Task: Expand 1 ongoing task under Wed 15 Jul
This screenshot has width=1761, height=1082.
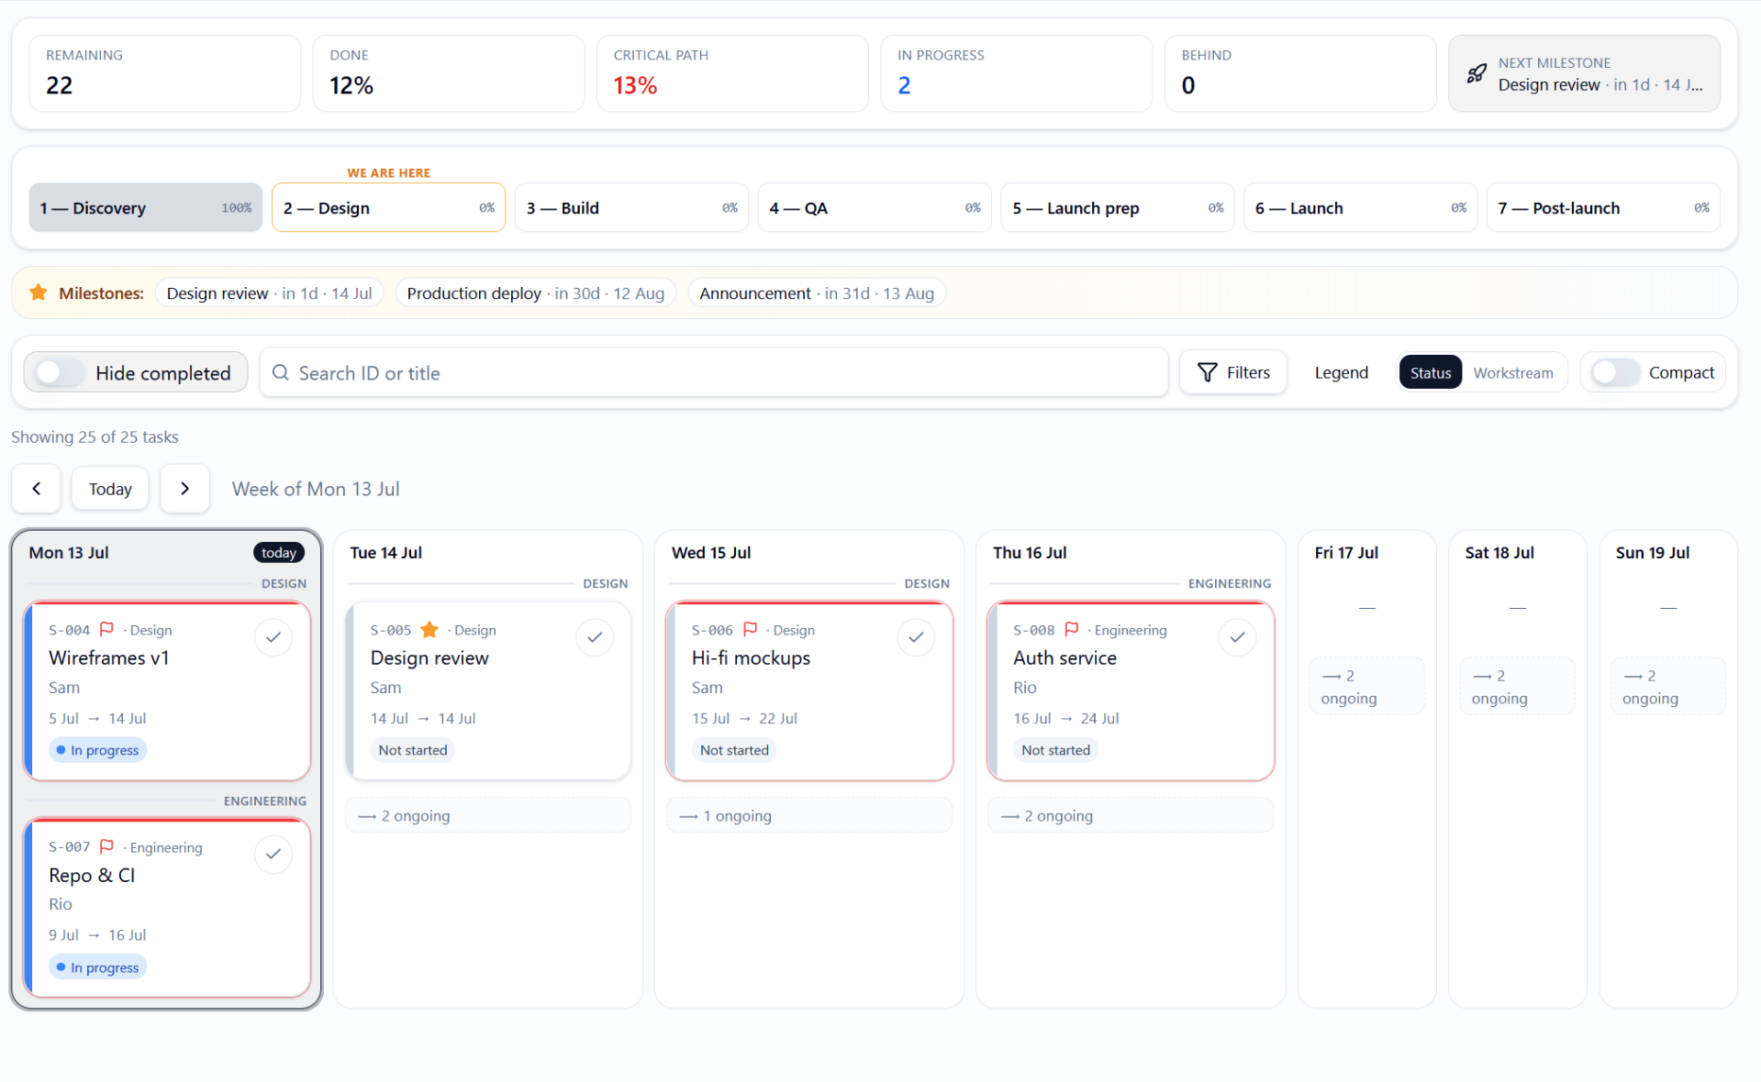Action: point(809,816)
